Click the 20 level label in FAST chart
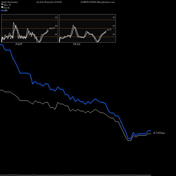Screen dimensions: 176x176 coord(56,34)
